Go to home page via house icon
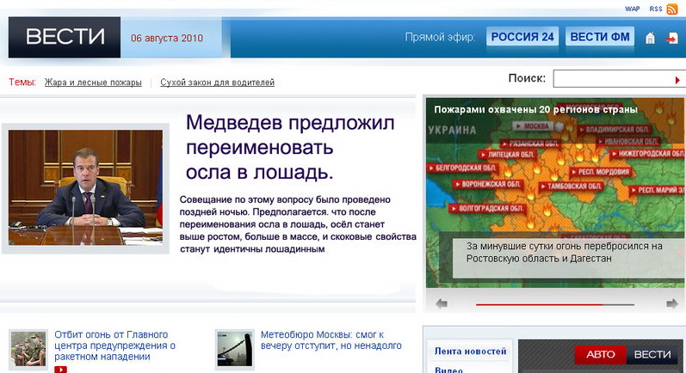Screen dimensions: 686x373 pos(651,38)
